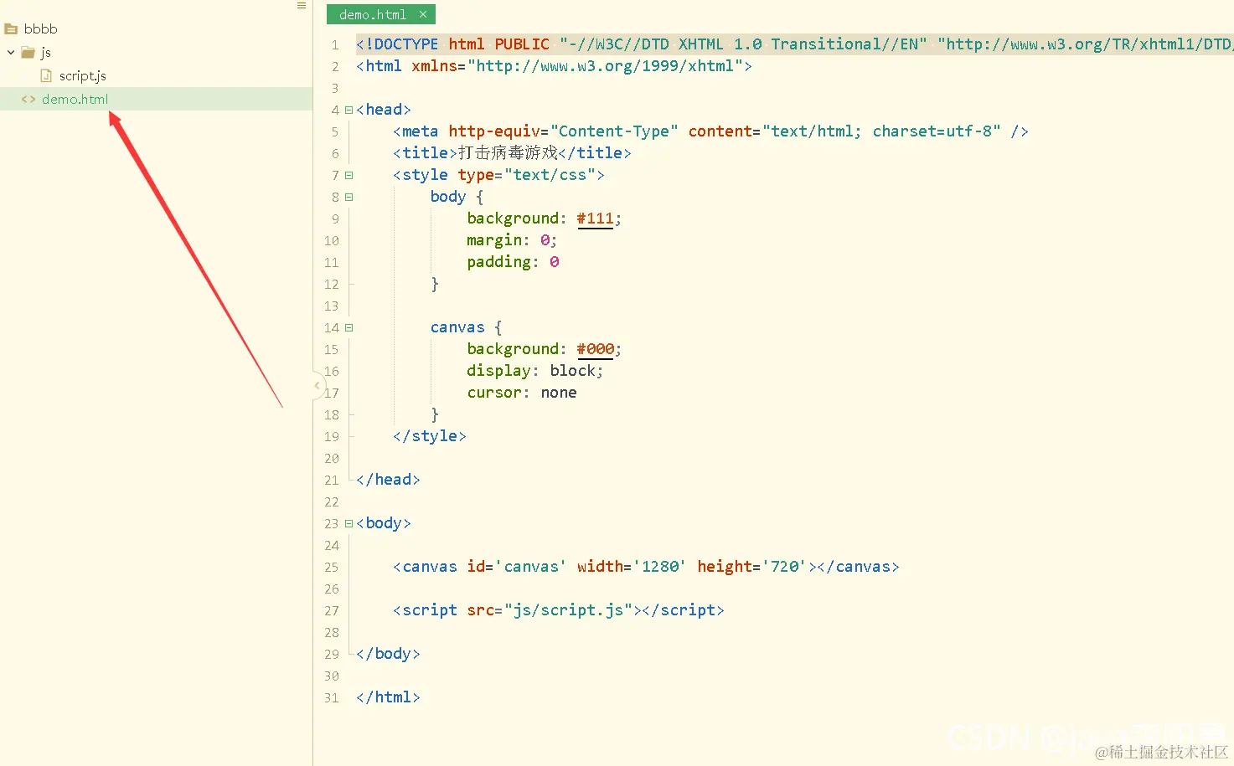Click line number 13 in the gutter

pos(332,306)
